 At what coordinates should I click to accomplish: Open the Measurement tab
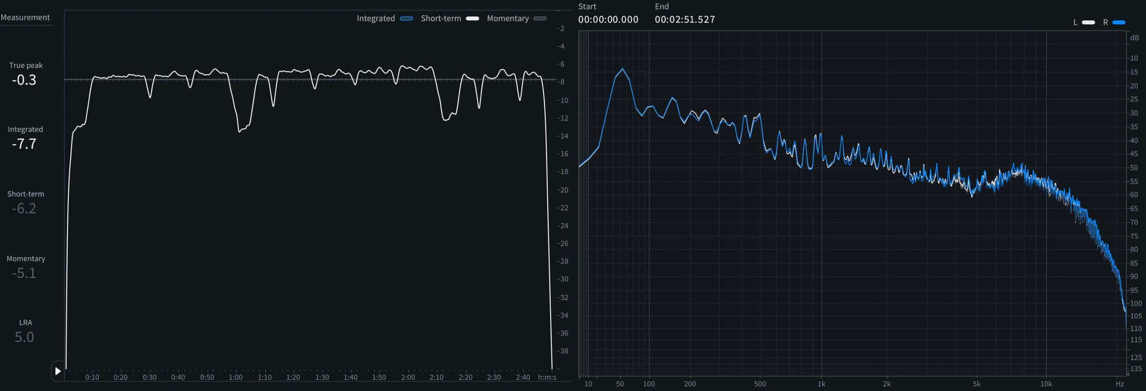(x=25, y=17)
